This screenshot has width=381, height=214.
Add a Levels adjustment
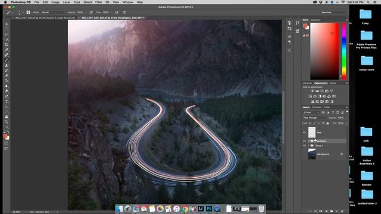pyautogui.click(x=317, y=91)
